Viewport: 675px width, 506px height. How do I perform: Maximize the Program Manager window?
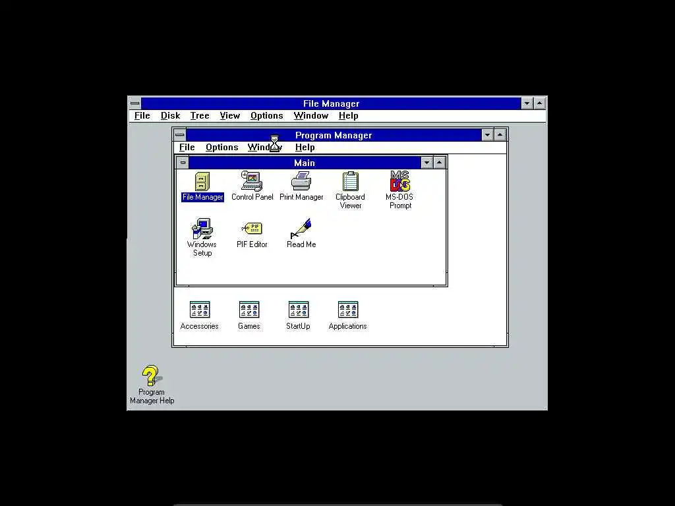tap(500, 135)
